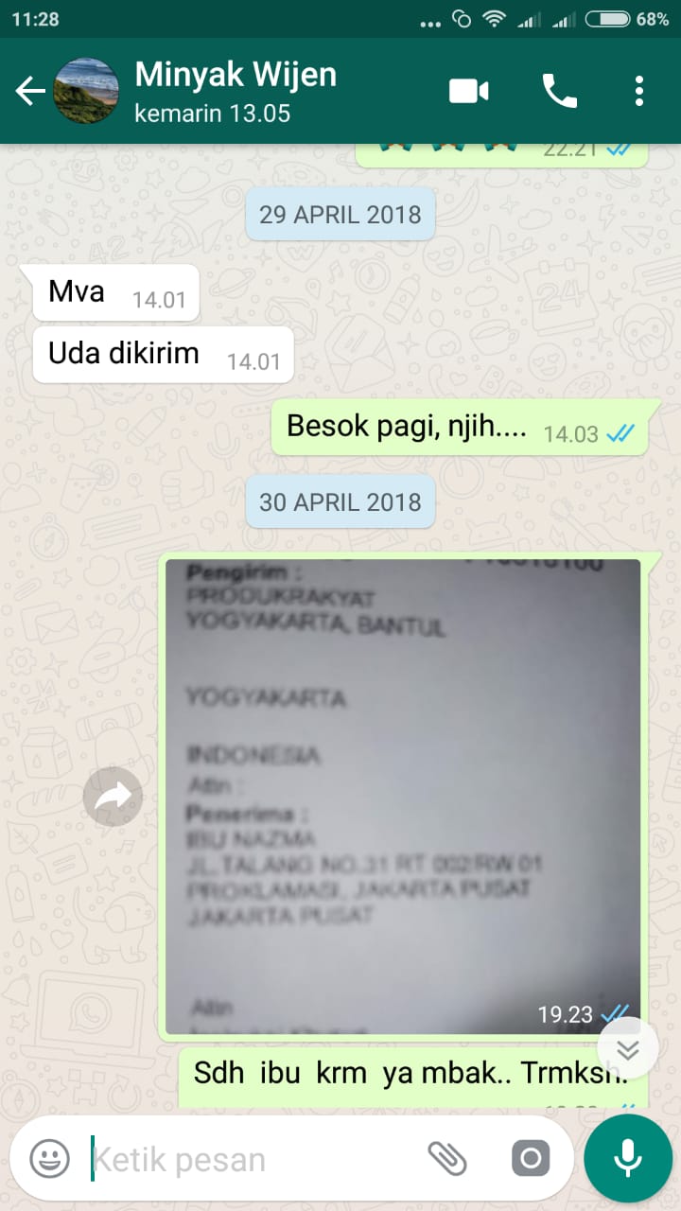Open the emoji picker

tap(49, 1159)
